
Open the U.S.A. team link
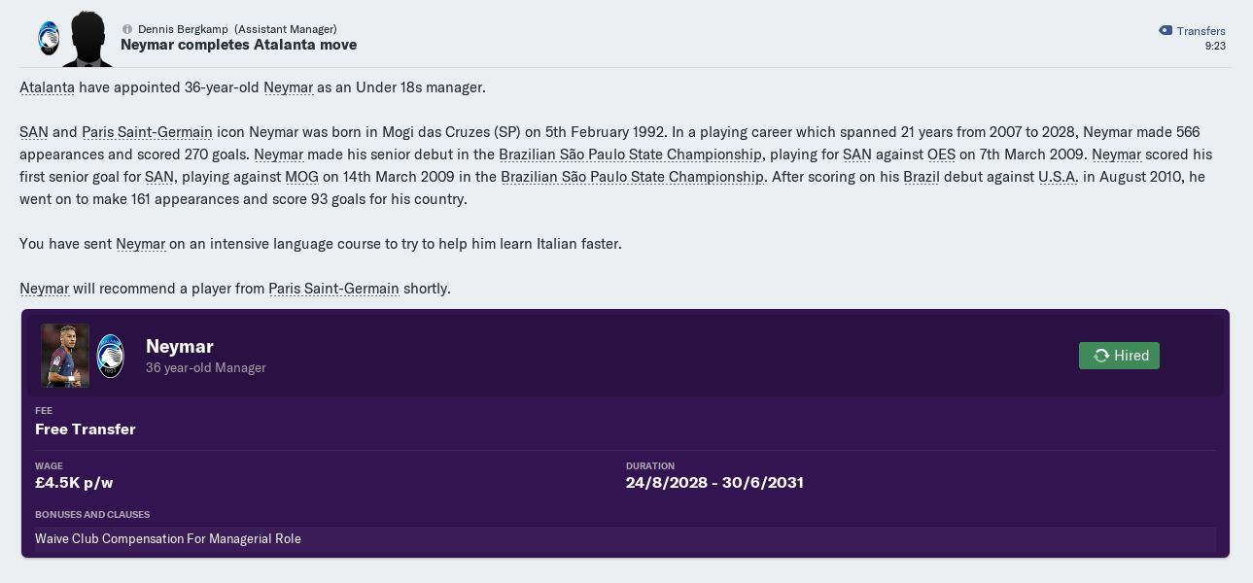click(1058, 177)
